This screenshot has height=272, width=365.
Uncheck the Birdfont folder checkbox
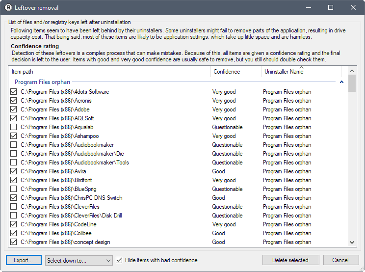[14, 180]
